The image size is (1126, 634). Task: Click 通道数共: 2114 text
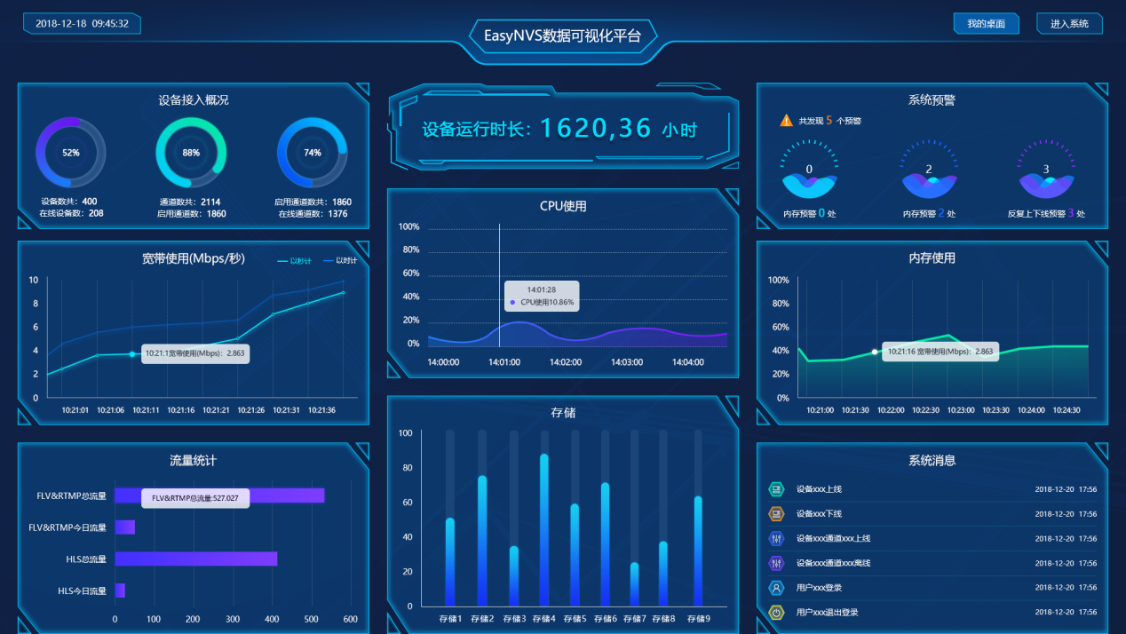(x=190, y=202)
